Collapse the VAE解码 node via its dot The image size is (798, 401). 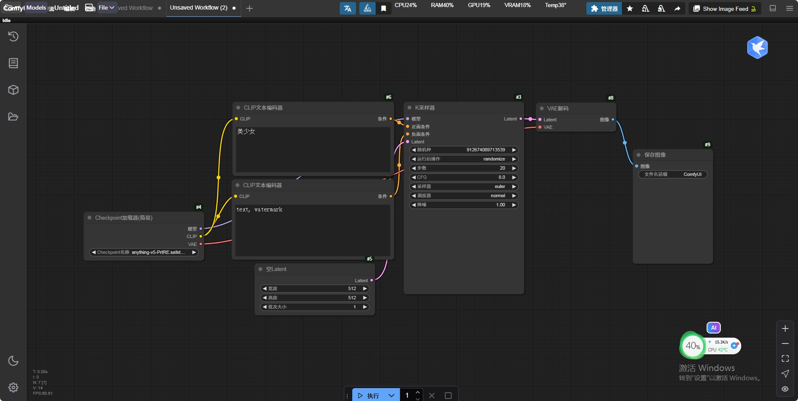coord(542,108)
